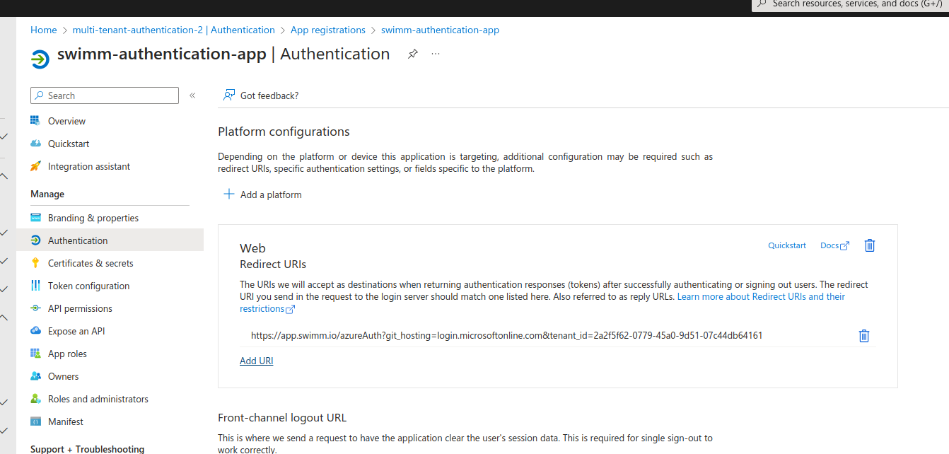Click Add URI link
Viewport: 949px width, 454px height.
tap(257, 361)
